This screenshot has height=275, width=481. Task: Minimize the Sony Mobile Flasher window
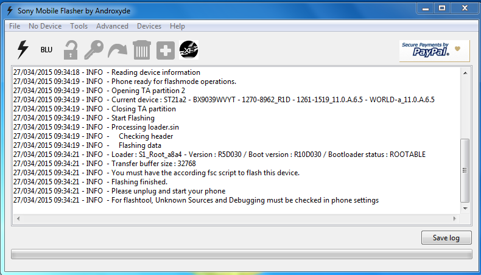pyautogui.click(x=426, y=9)
